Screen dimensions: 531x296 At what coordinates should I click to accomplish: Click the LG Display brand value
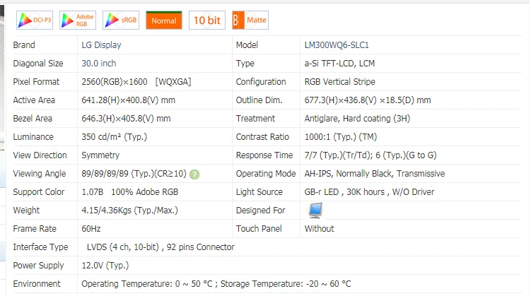(x=101, y=45)
